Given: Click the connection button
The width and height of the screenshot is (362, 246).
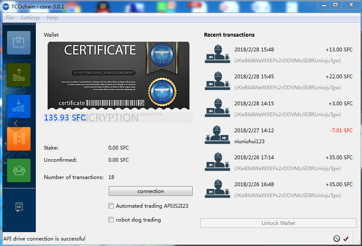Looking at the screenshot, I should tap(150, 191).
